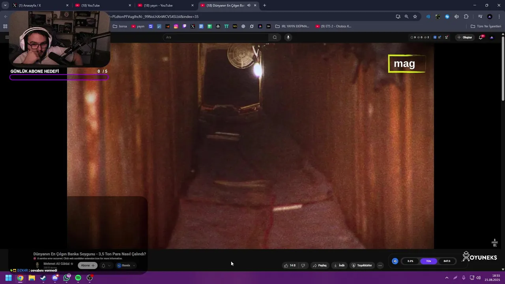Open Chrome from the taskbar
The image size is (505, 284).
click(x=20, y=278)
